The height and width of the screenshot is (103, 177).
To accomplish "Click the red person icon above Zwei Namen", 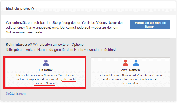I will 125,63.
